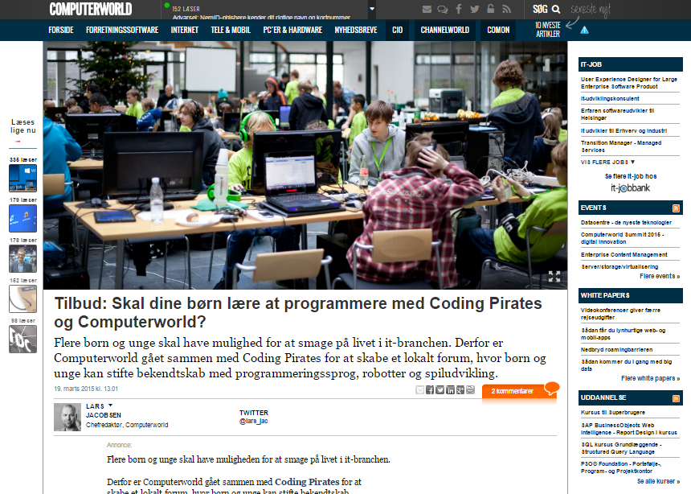
Task: Open the PC'ER & HARDWARE menu item
Action: 292,30
